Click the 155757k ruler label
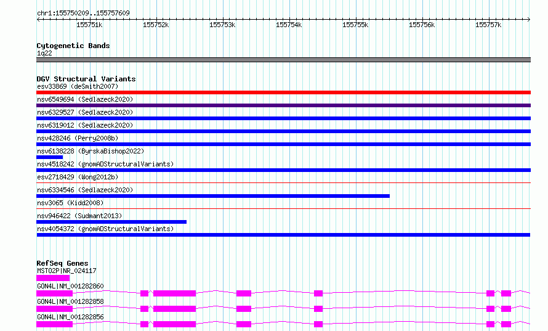The image size is (548, 331). click(x=488, y=25)
